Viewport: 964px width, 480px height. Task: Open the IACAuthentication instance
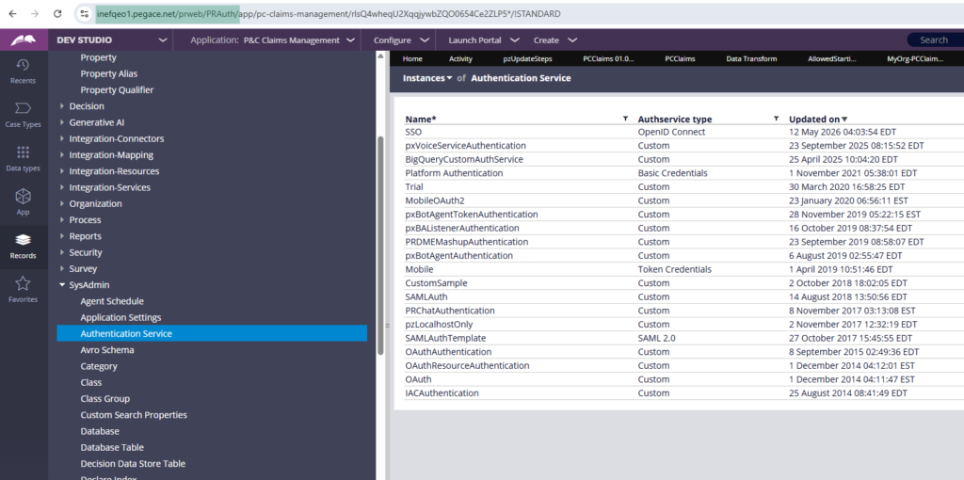[442, 392]
